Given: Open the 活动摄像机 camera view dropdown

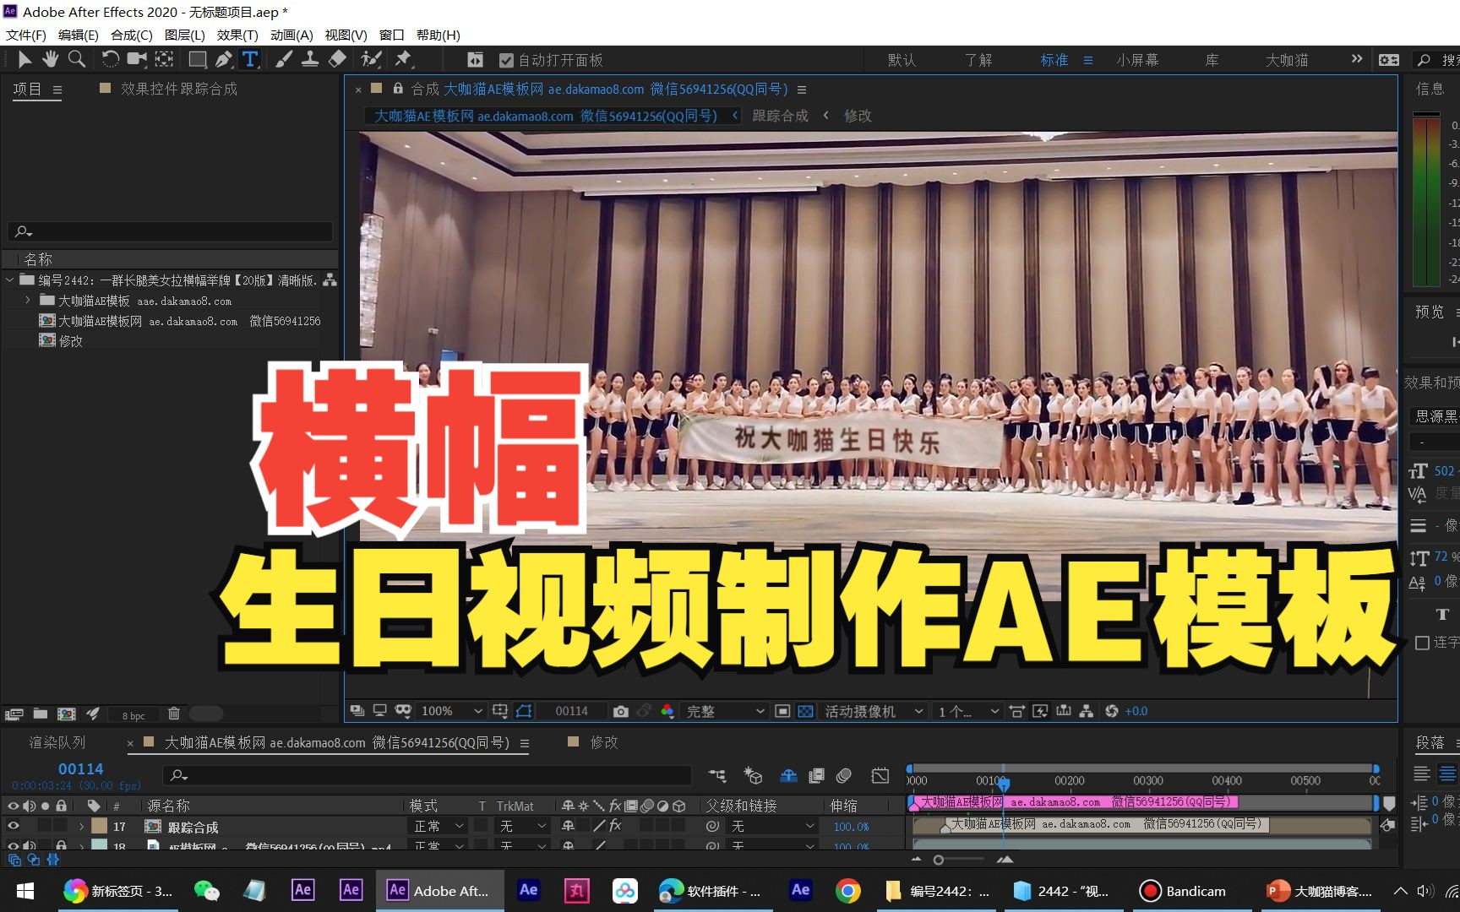Looking at the screenshot, I should coord(874,711).
